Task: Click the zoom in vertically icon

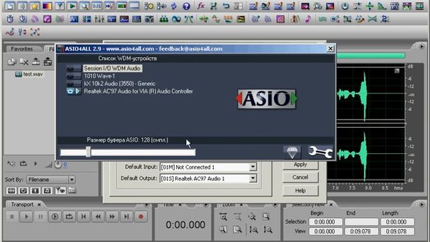Action: 253,230
